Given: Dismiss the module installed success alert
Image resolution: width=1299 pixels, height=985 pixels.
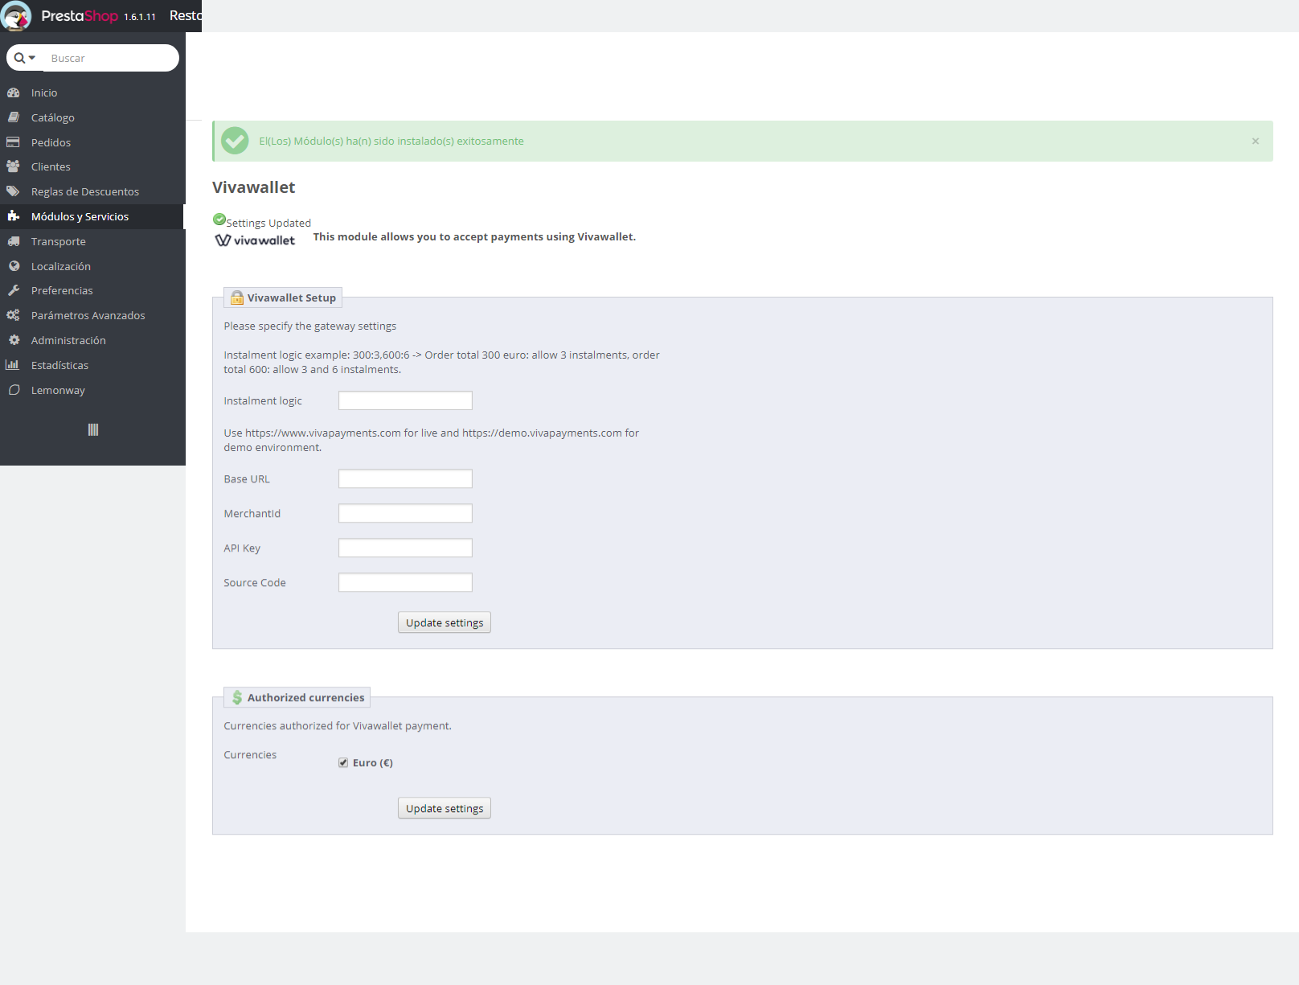Looking at the screenshot, I should pos(1256,141).
